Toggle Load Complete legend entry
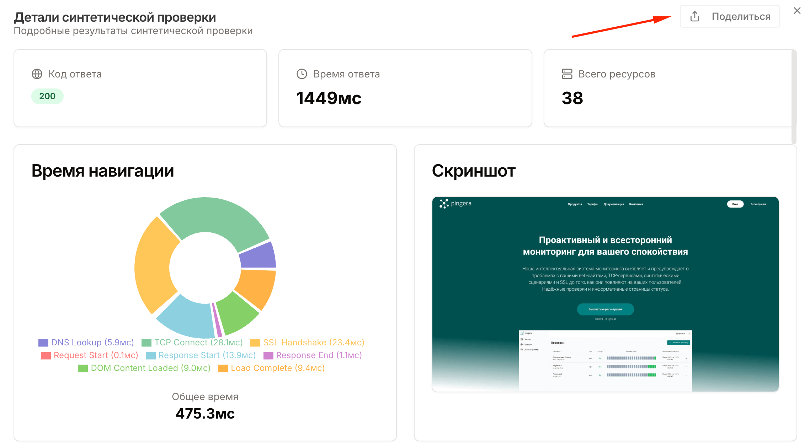 coord(271,368)
